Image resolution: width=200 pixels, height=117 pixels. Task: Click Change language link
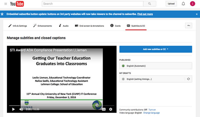click(151, 113)
